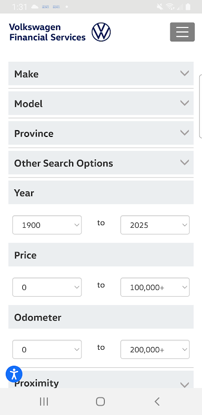The image size is (202, 415).
Task: Expand Other Search Options section
Action: [101, 163]
